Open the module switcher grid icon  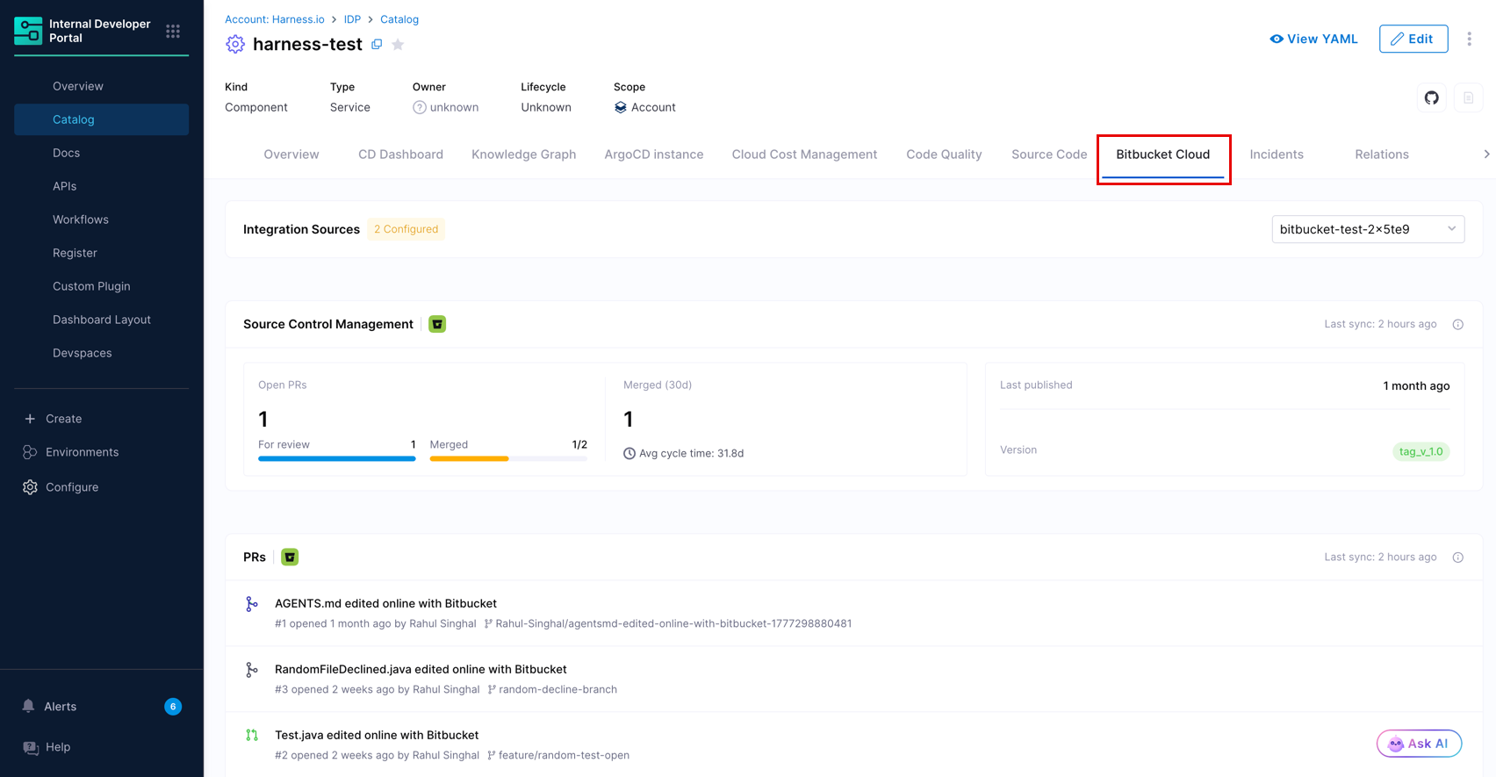pyautogui.click(x=173, y=31)
